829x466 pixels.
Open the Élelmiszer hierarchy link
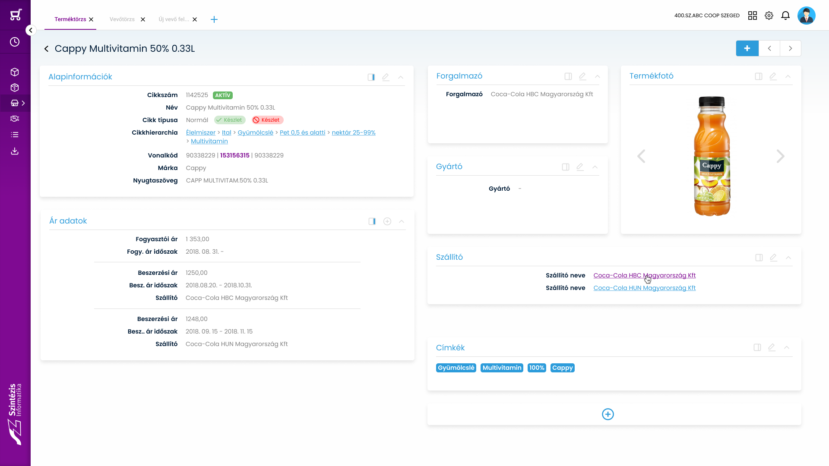coord(201,132)
